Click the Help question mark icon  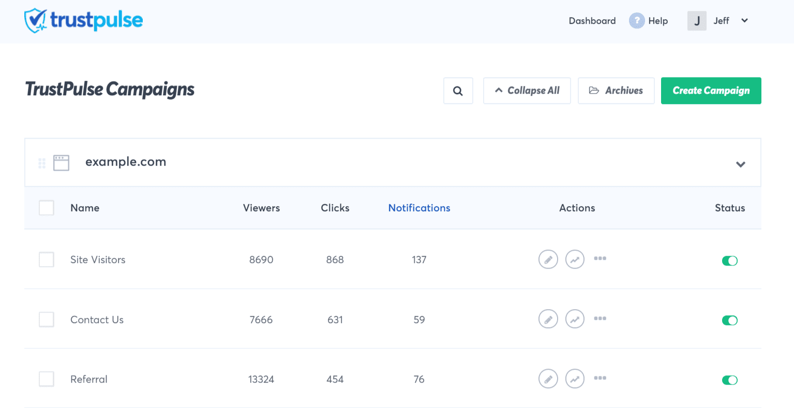(637, 21)
